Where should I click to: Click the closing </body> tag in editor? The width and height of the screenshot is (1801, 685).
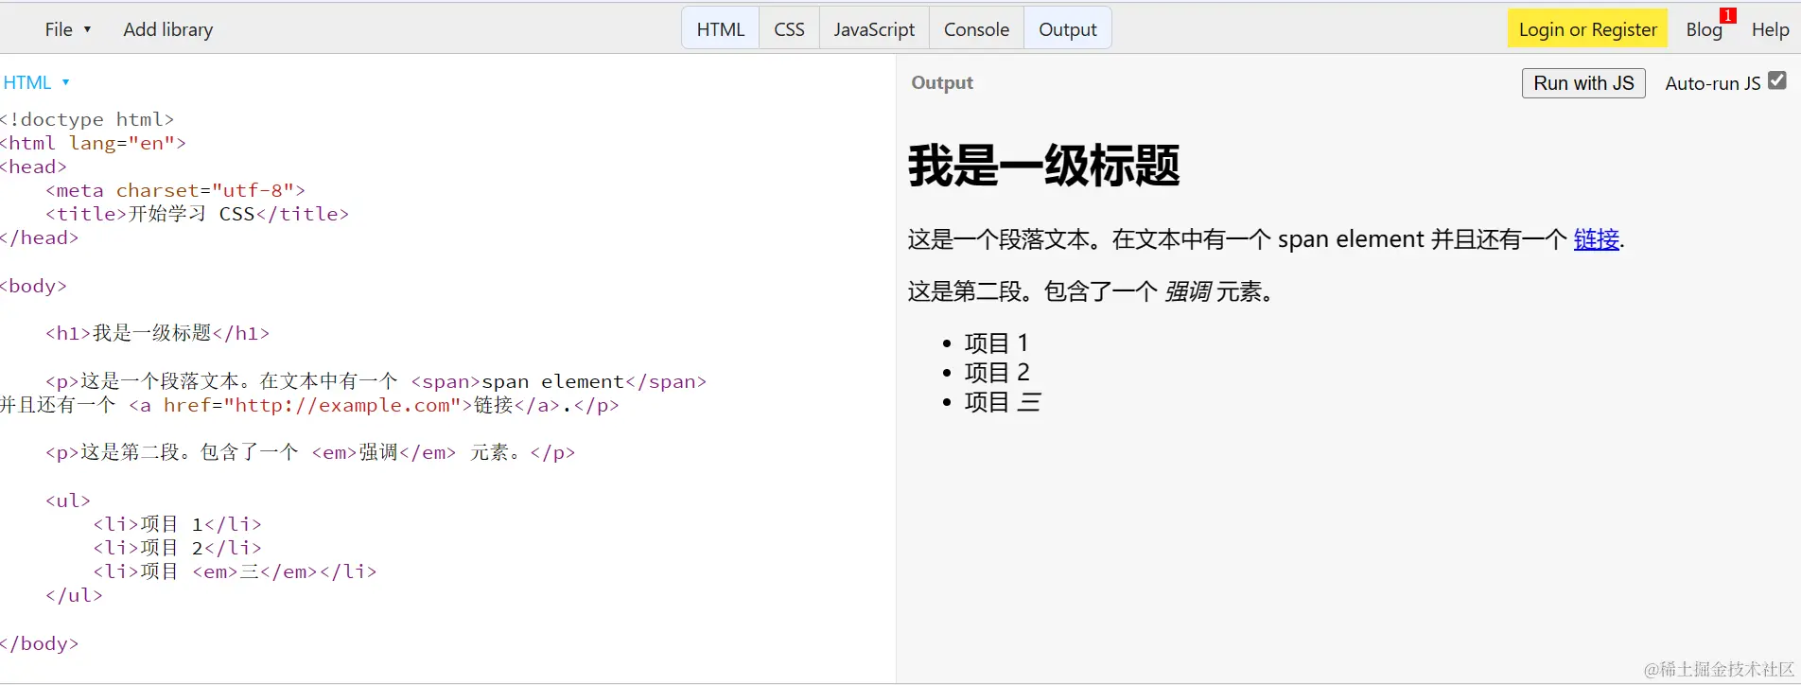39,643
